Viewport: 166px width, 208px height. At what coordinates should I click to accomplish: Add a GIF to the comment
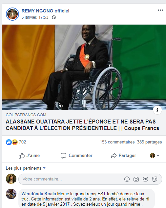[x=145, y=179]
